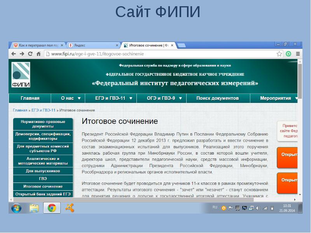The width and height of the screenshot is (311, 233).
Task: Bookmark this page with the star icon
Action: click(x=279, y=54)
